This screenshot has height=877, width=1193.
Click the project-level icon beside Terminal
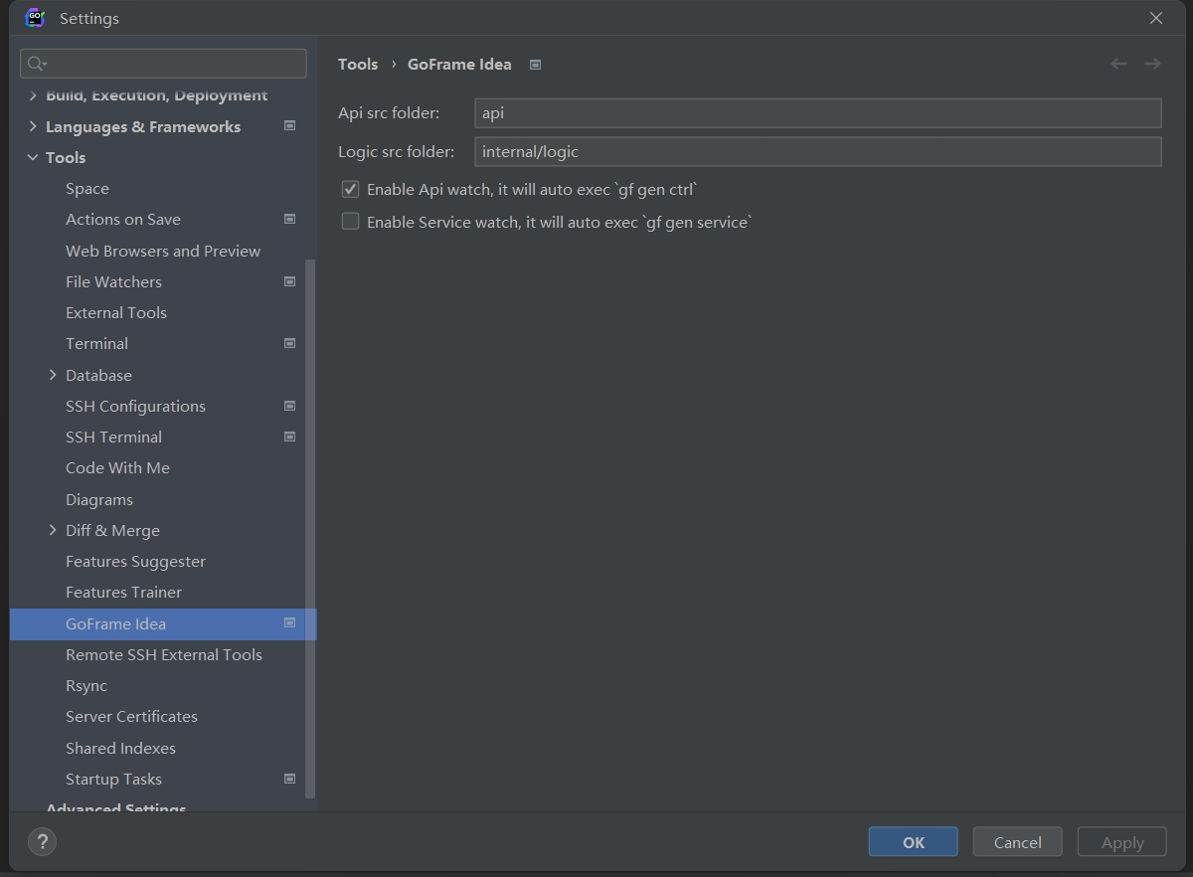click(290, 343)
